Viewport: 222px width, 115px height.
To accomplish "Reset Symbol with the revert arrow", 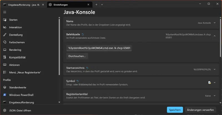I will point(78,81).
